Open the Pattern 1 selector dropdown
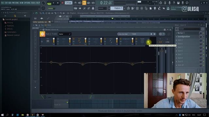 [x=117, y=8]
